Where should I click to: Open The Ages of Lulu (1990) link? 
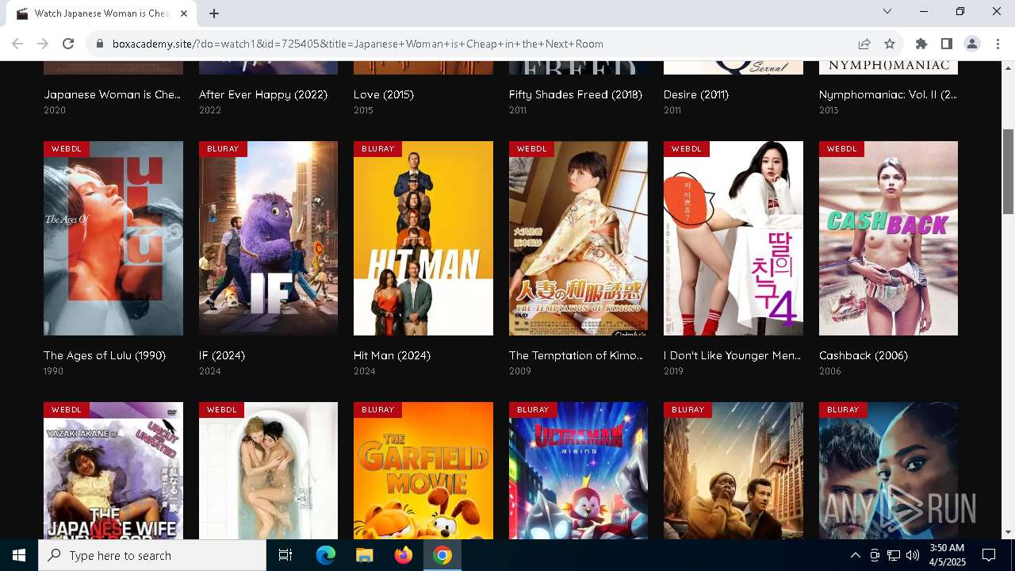(x=105, y=355)
